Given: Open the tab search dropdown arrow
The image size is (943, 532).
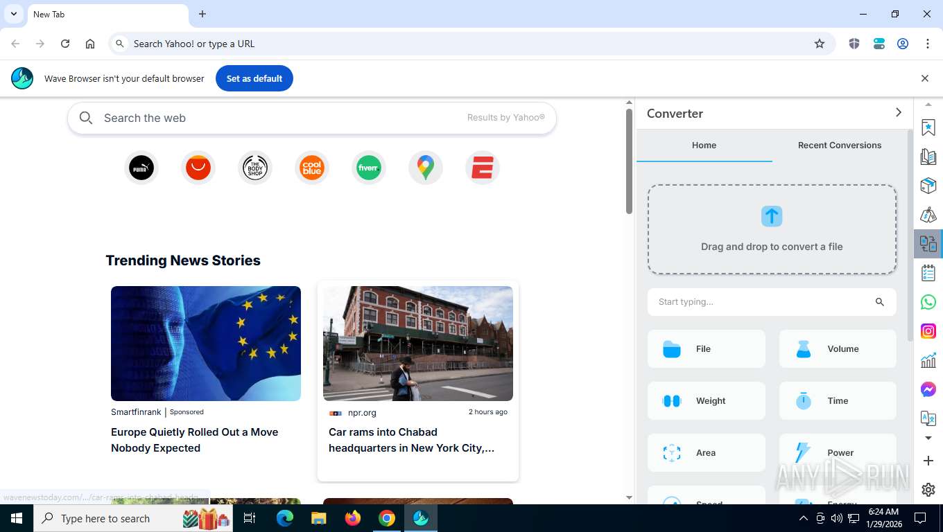Looking at the screenshot, I should point(13,14).
